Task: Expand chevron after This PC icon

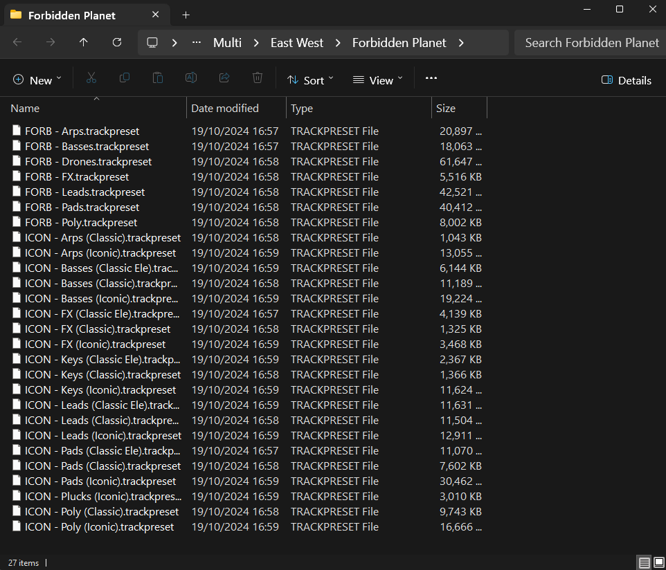Action: [x=174, y=43]
